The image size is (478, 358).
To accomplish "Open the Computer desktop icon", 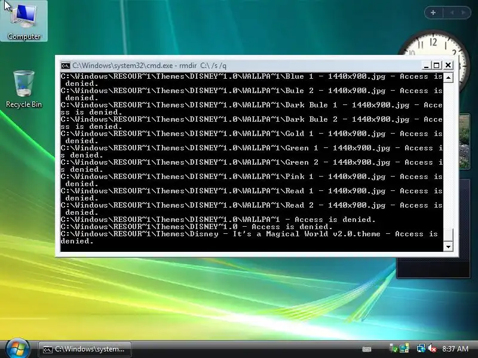I will [24, 21].
